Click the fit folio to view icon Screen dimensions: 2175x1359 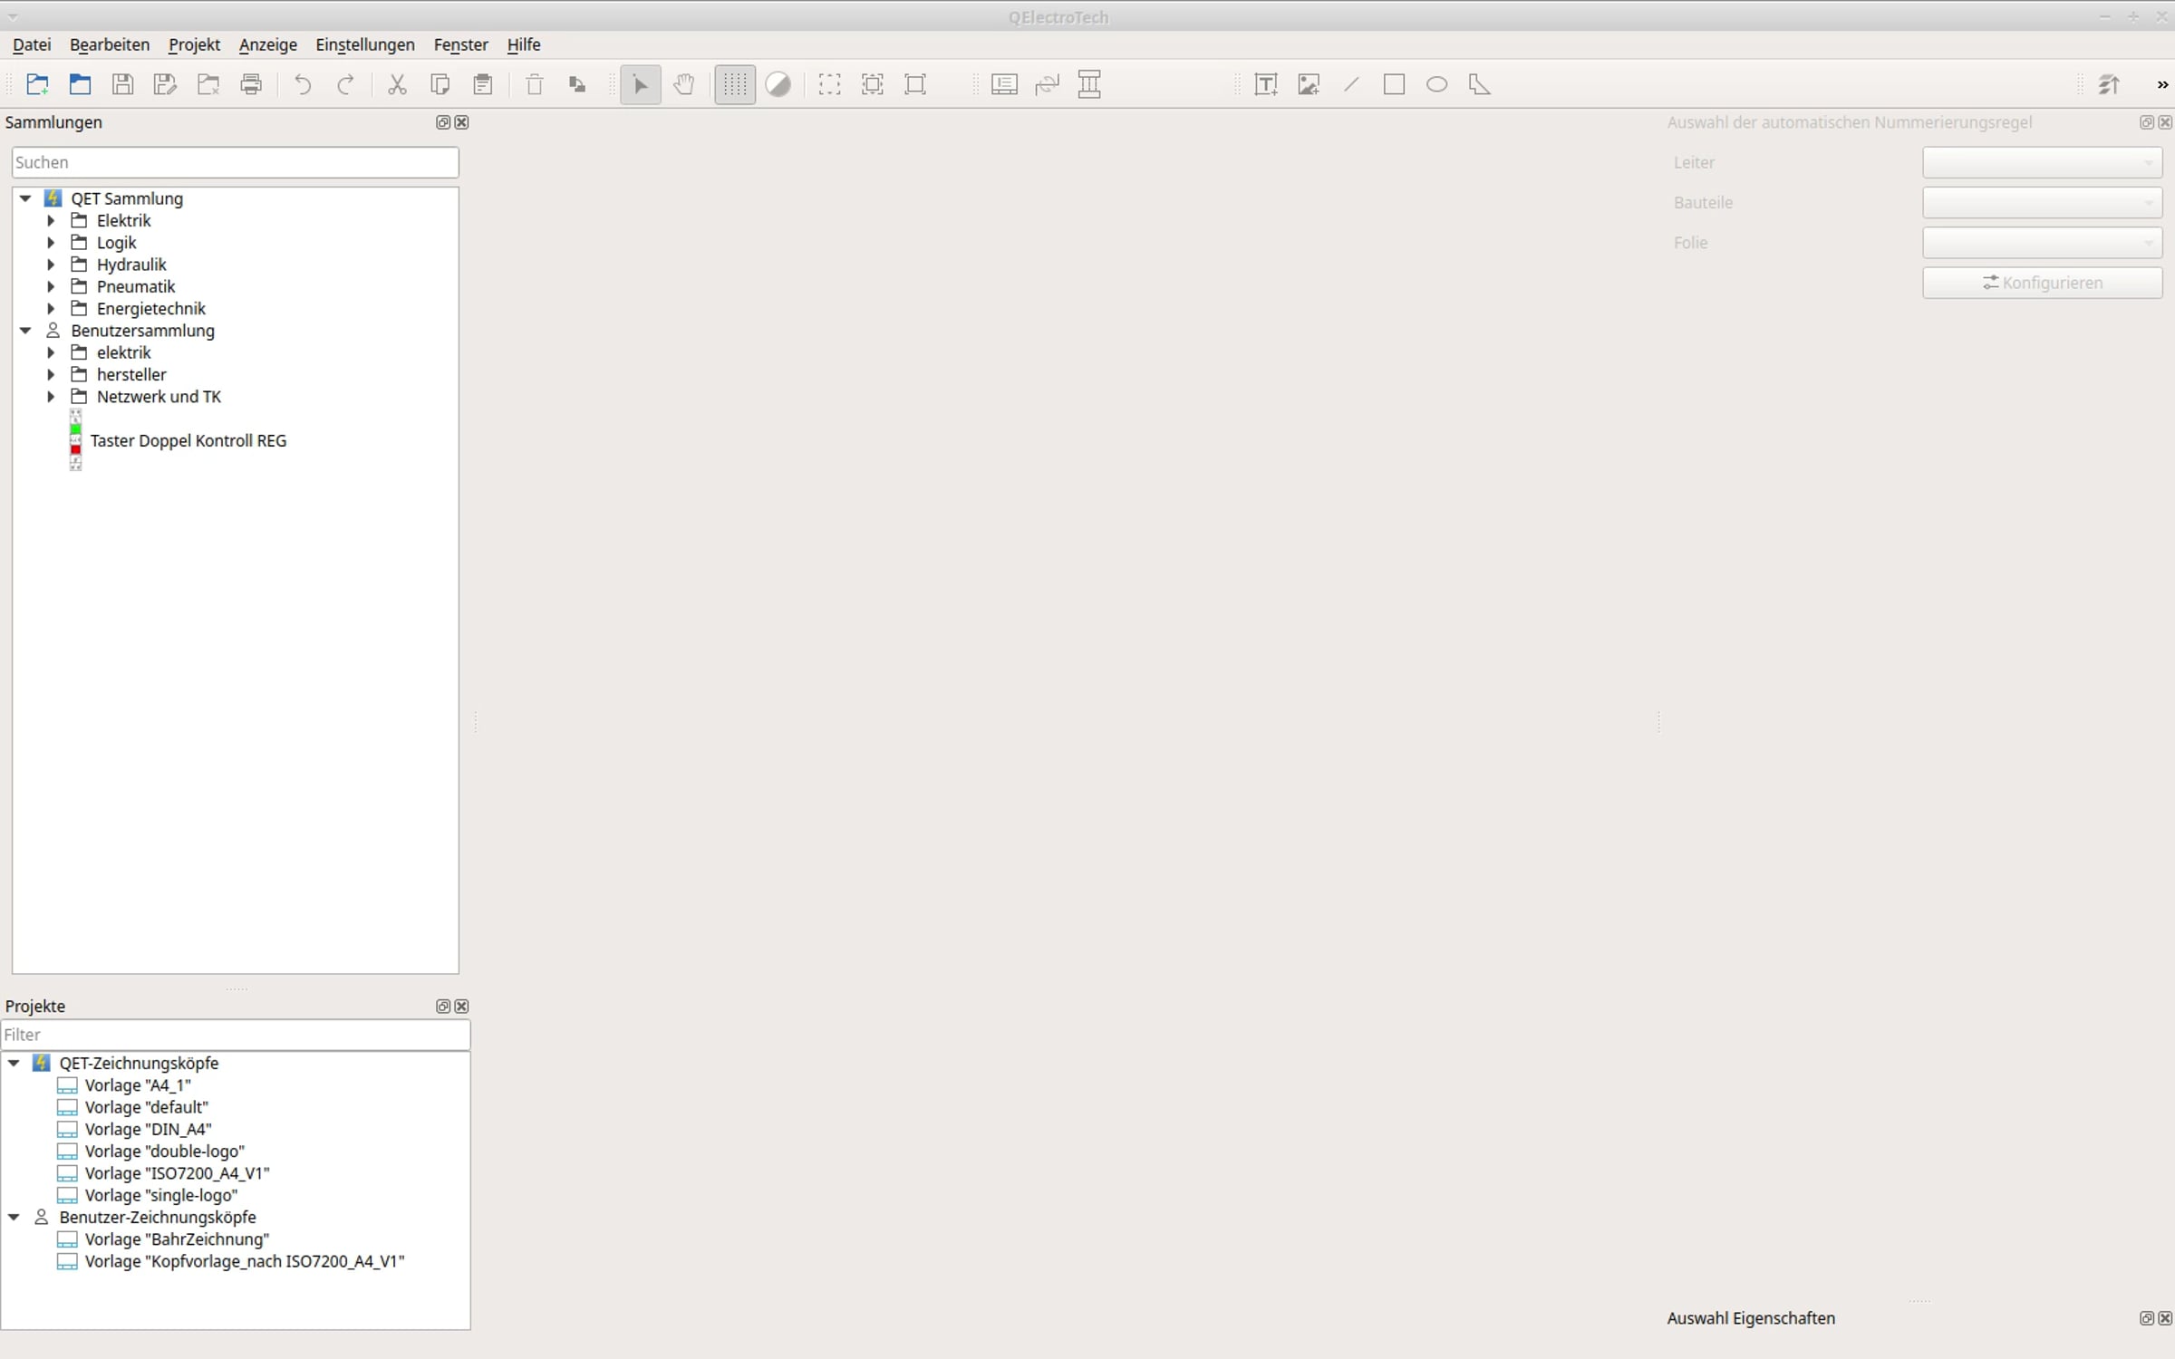point(915,84)
